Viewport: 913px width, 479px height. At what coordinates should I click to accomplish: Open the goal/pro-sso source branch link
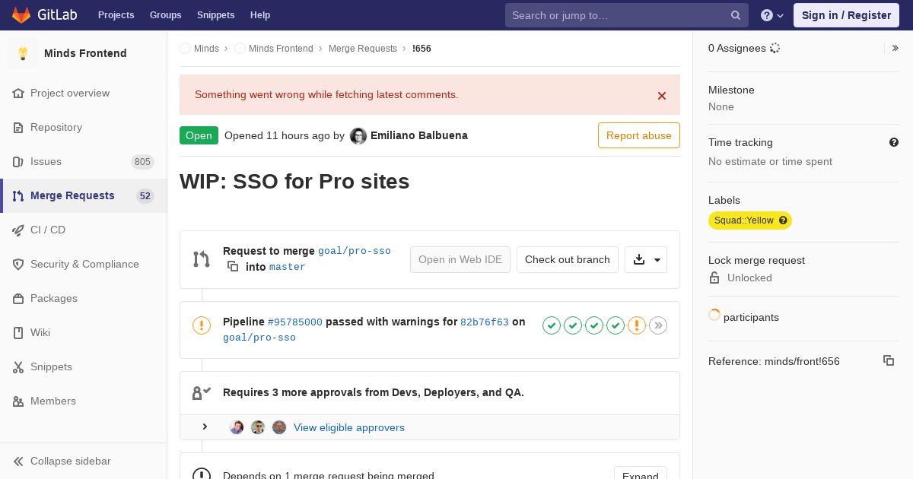click(355, 251)
